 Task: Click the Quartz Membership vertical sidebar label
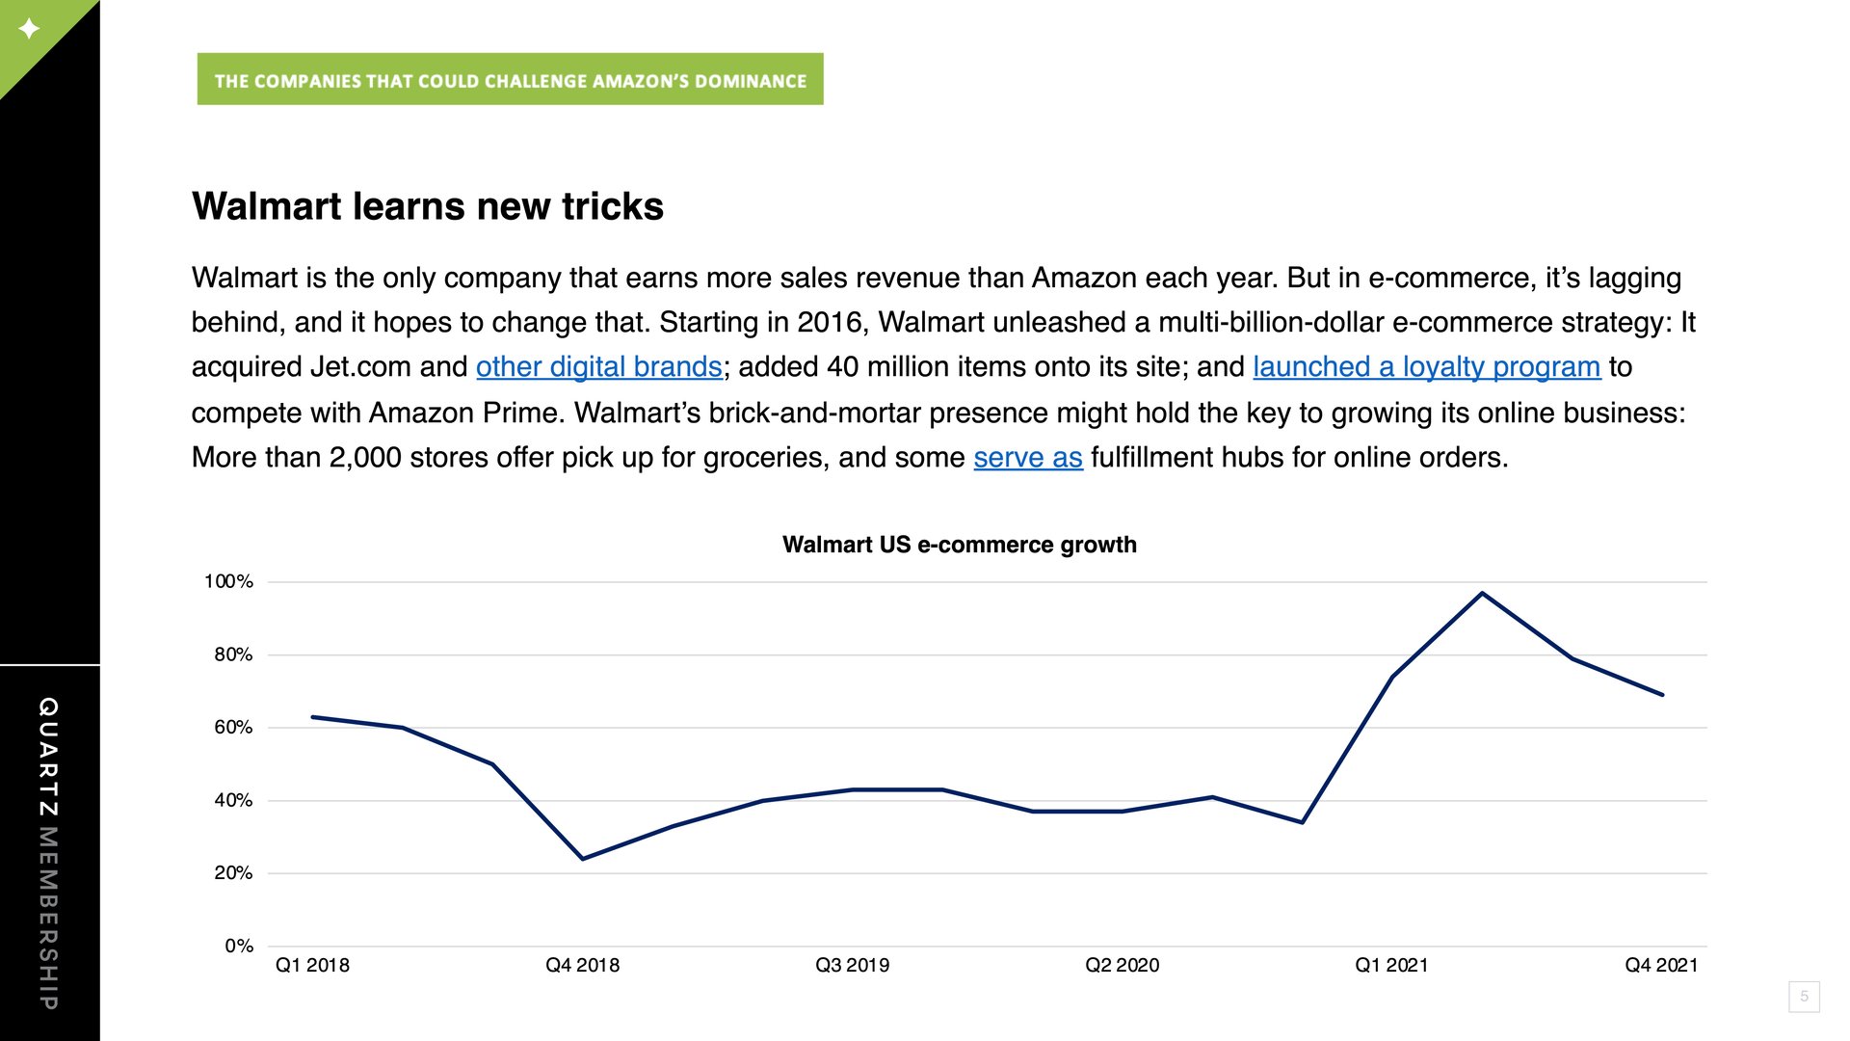point(48,853)
